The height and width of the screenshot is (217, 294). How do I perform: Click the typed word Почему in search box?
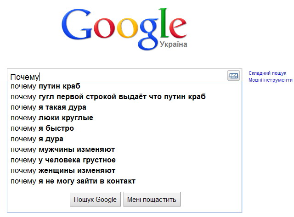click(x=25, y=77)
